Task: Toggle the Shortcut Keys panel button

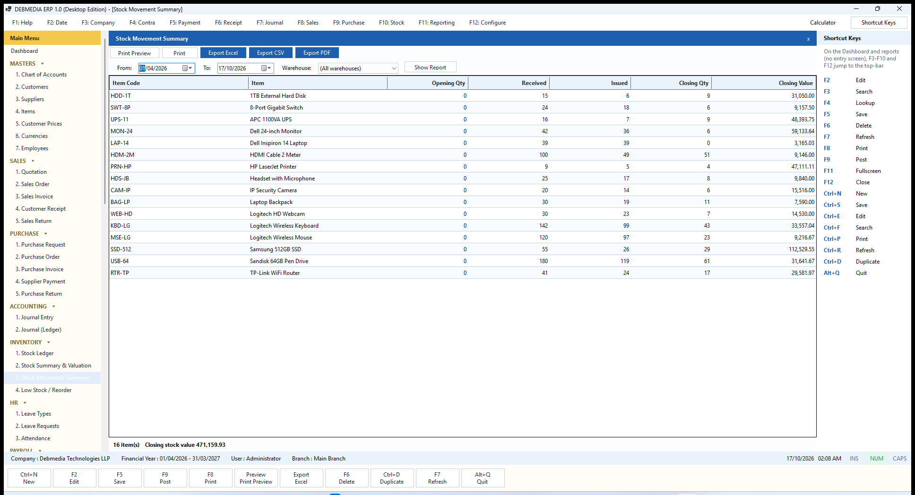Action: [878, 23]
